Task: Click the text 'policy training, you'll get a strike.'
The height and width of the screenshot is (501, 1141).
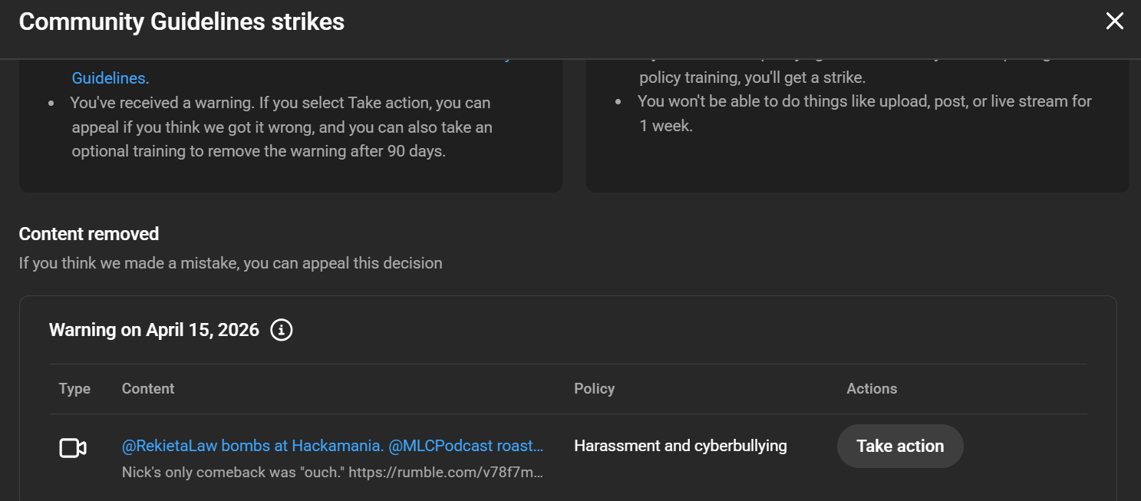Action: [753, 78]
